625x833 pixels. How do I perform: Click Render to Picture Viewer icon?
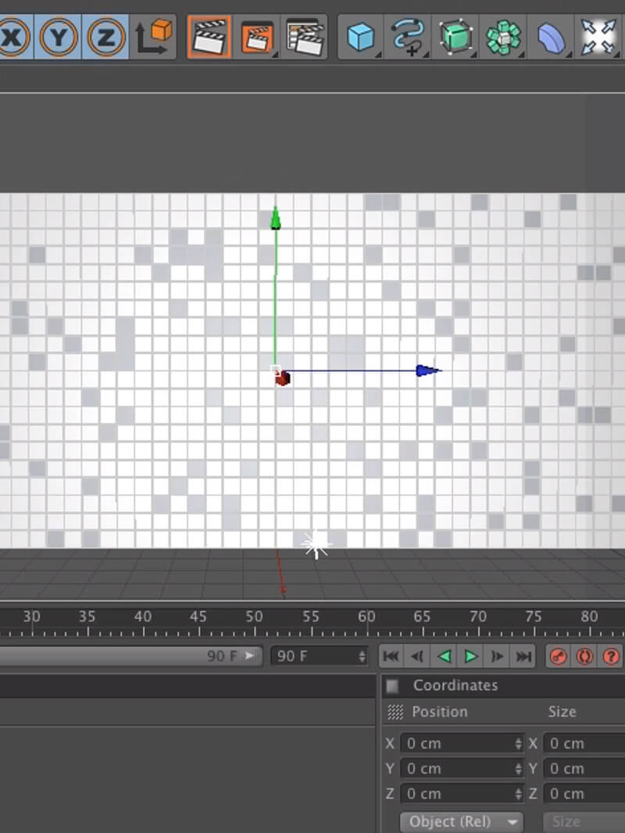pos(257,37)
